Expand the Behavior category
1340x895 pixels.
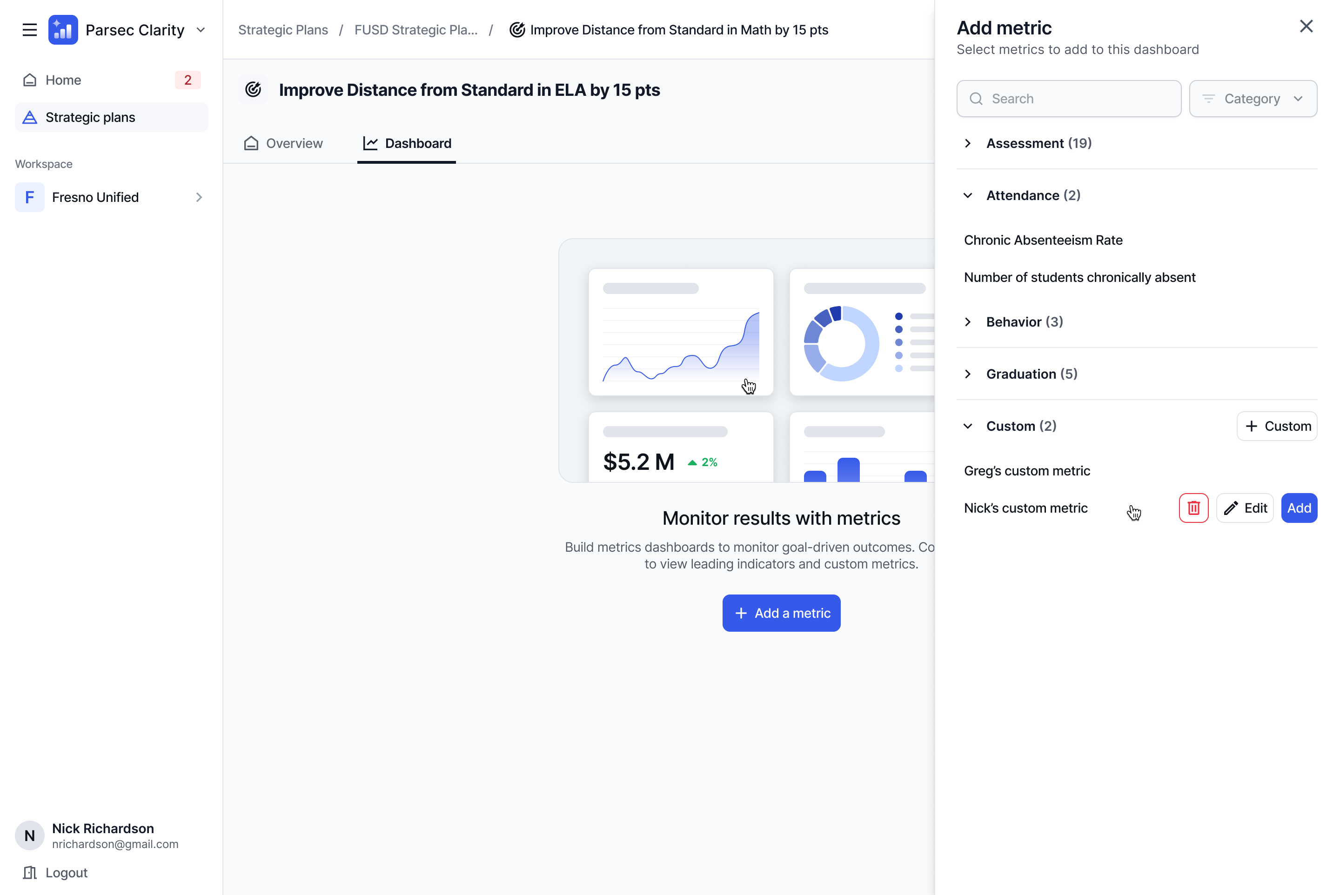coord(968,322)
